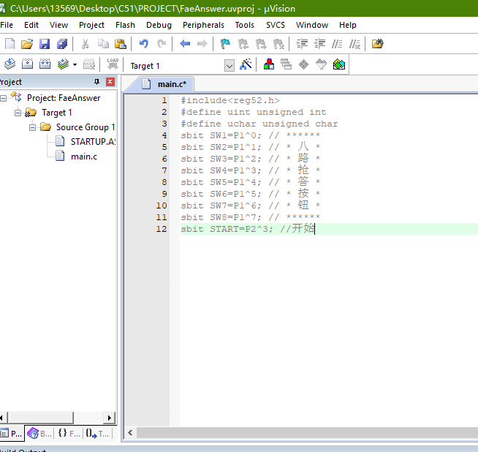The image size is (478, 452).
Task: Close the Project panel
Action: point(110,82)
